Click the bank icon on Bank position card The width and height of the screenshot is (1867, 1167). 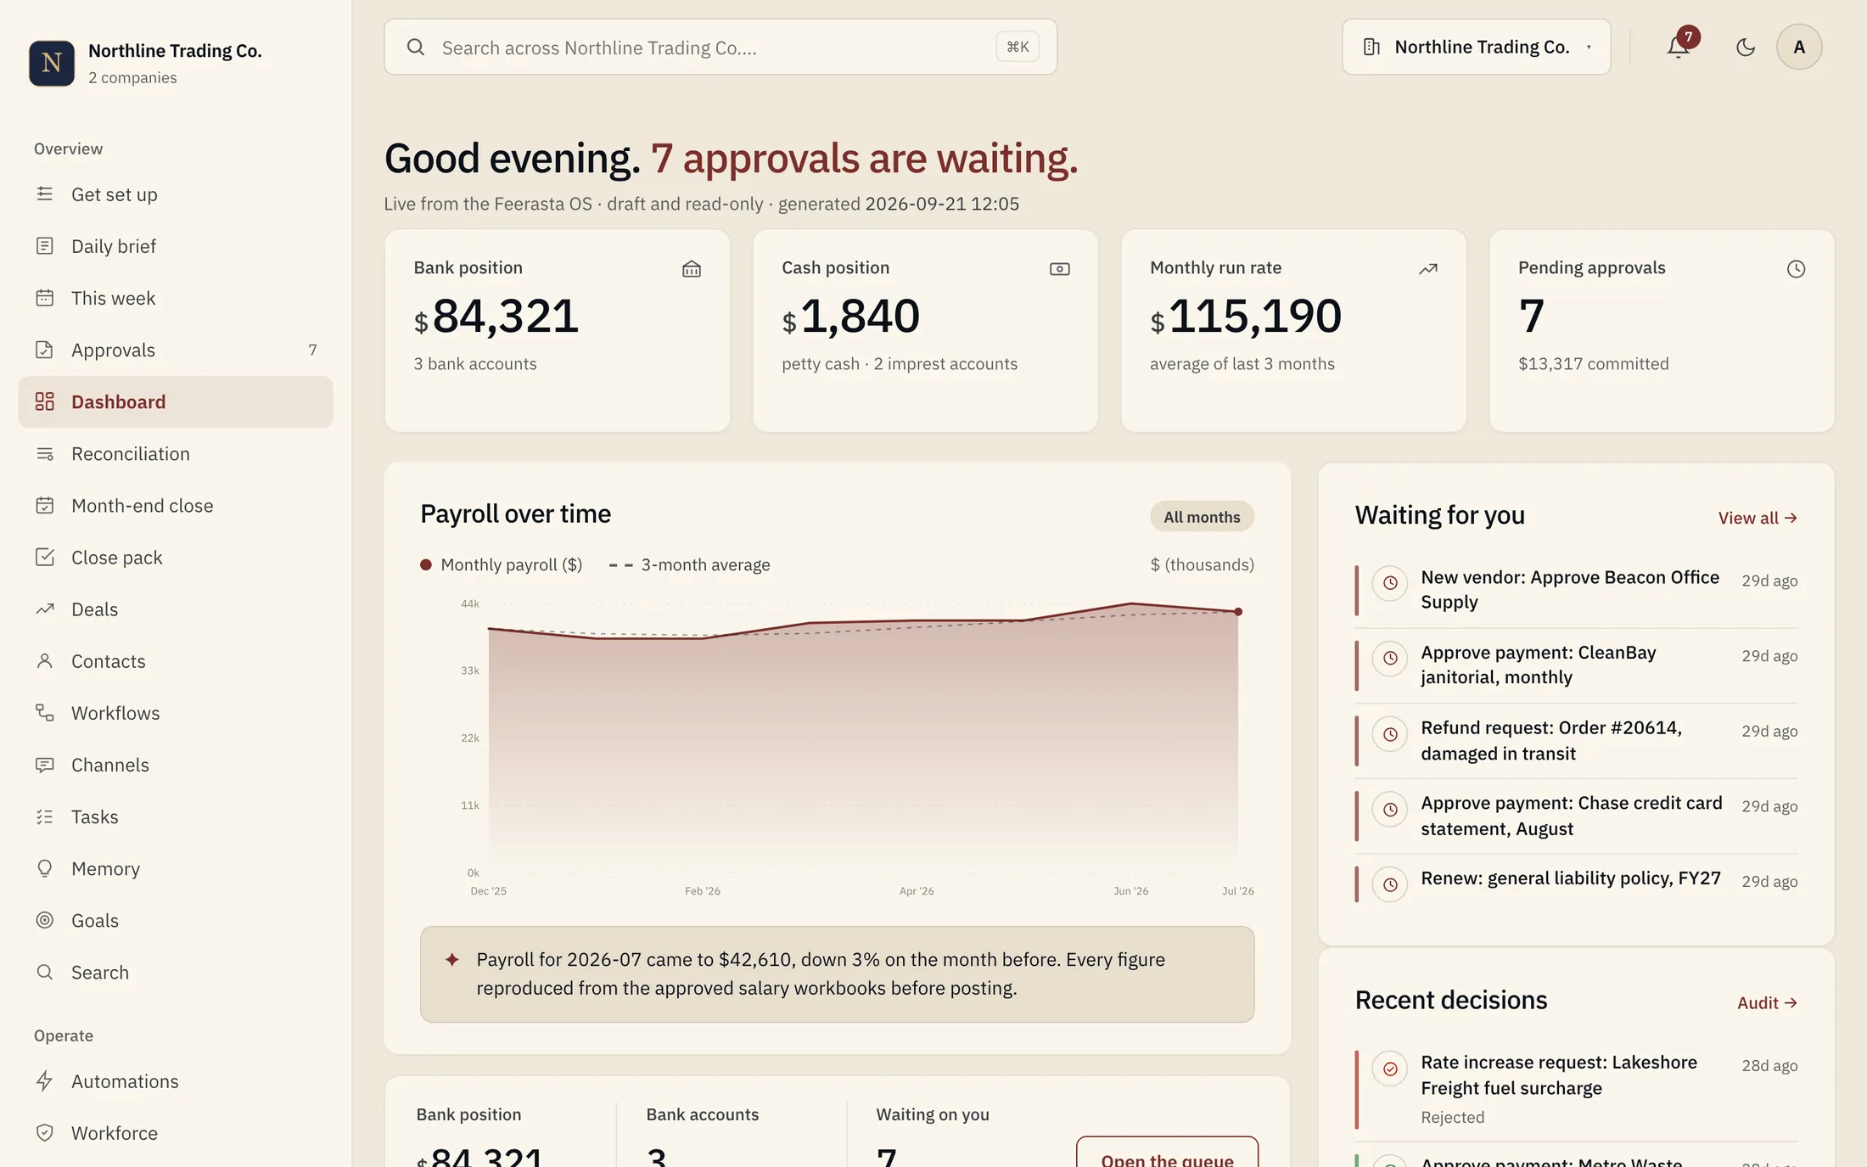click(691, 269)
